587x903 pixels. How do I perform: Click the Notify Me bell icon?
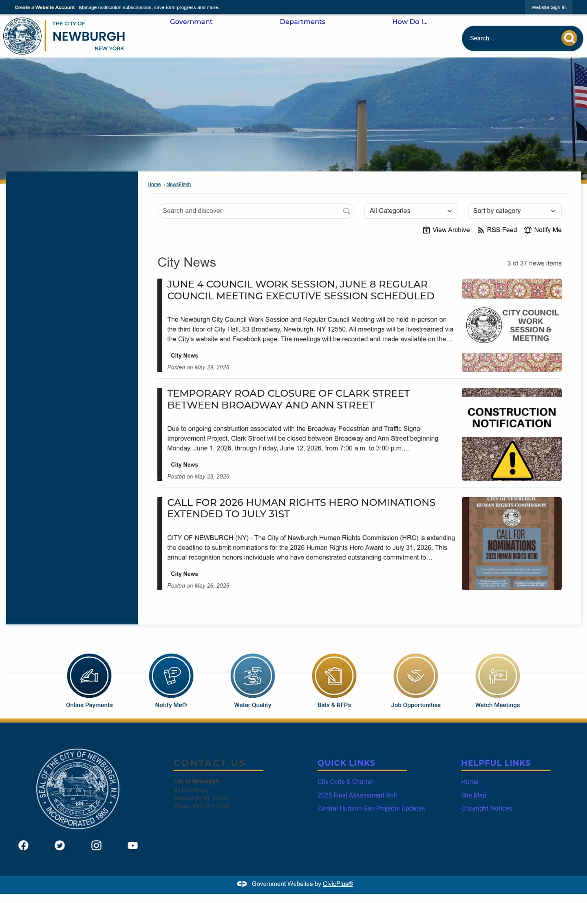click(528, 230)
